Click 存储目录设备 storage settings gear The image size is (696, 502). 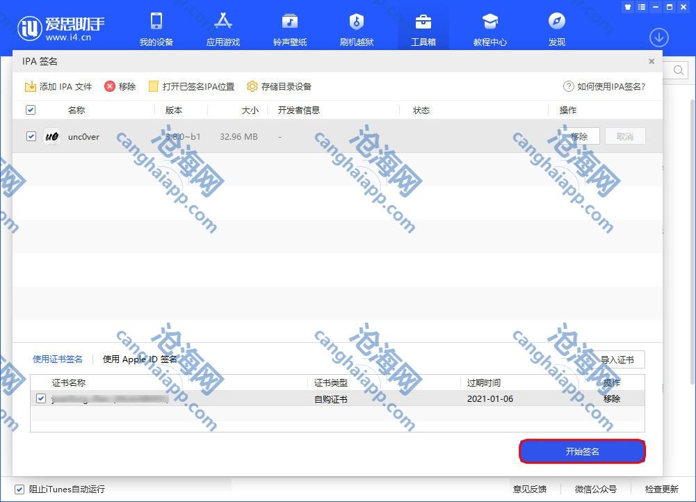(x=279, y=87)
